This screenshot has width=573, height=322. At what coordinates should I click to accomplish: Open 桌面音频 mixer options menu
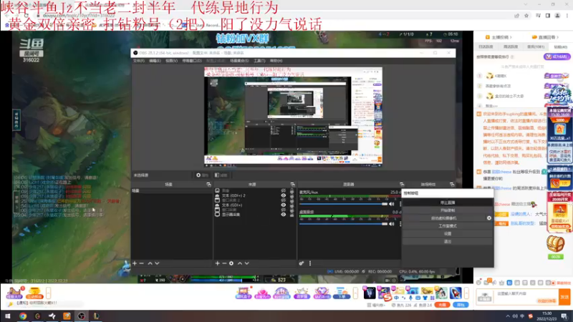pos(400,224)
